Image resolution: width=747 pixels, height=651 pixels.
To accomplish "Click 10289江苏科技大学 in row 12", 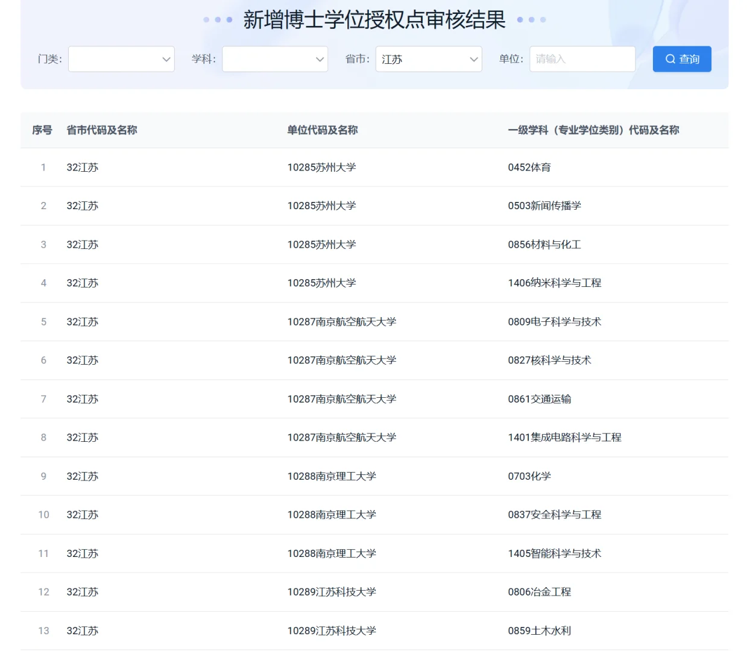I will coord(332,592).
